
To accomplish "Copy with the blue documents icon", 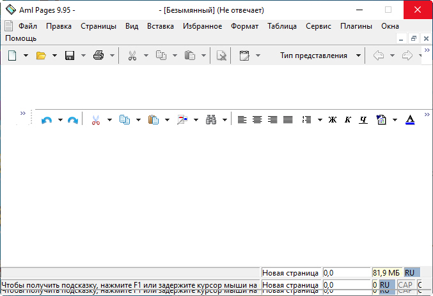I will coord(125,120).
